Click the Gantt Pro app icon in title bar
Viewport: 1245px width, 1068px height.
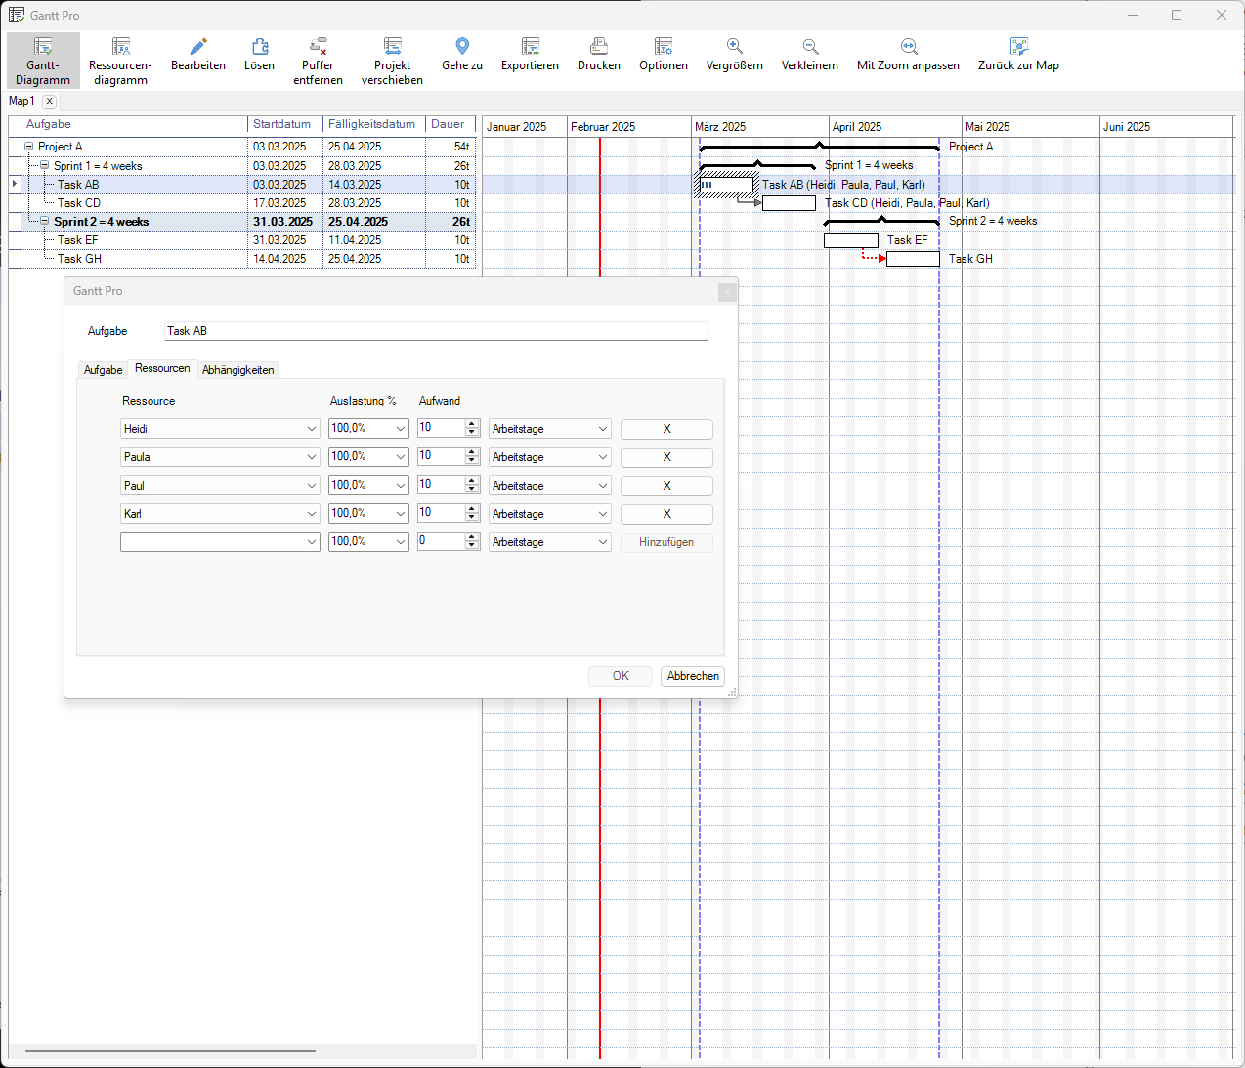[17, 15]
